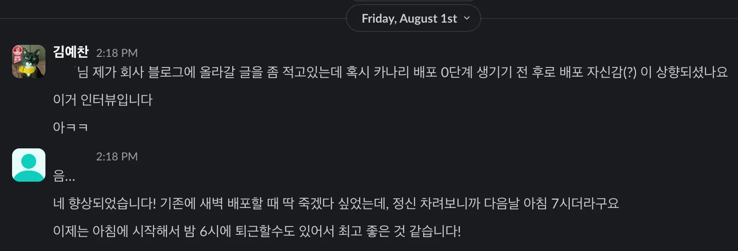The width and height of the screenshot is (738, 251).
Task: Click the "자신감(?)" text in the first message
Action: point(611,72)
